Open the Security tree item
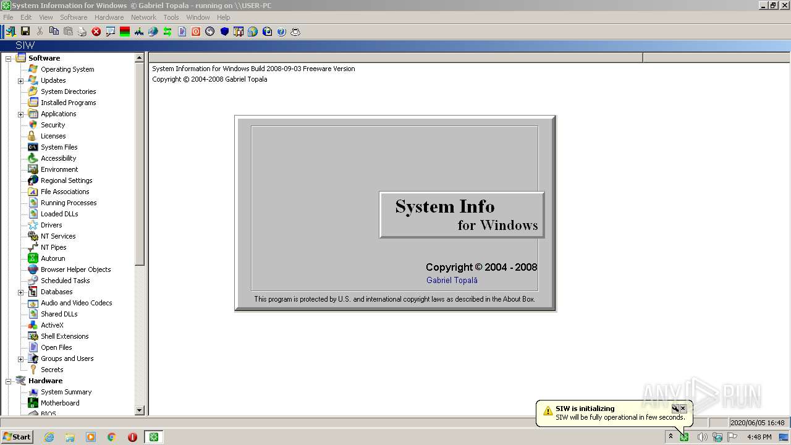This screenshot has width=791, height=445. (53, 125)
